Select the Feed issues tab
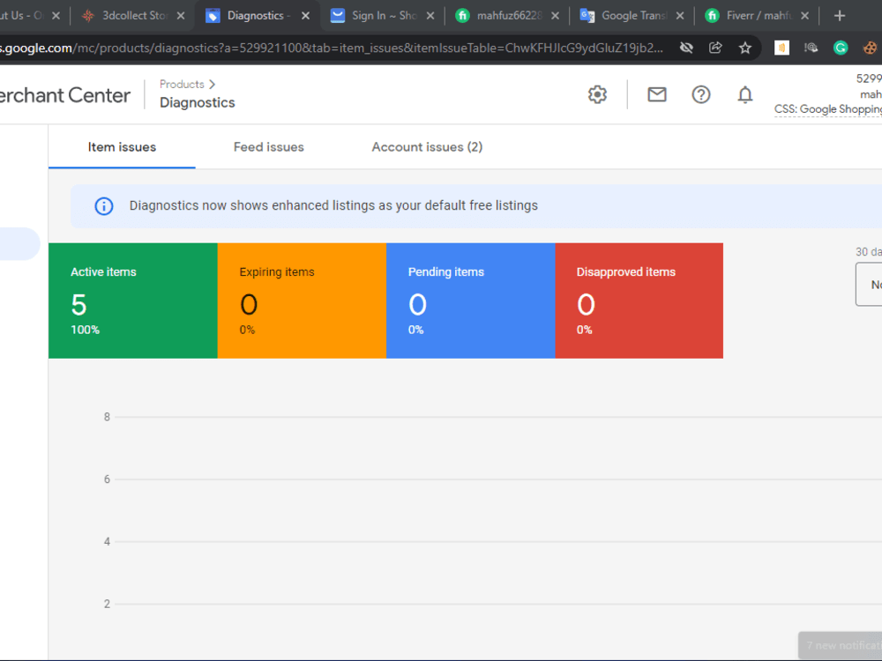The image size is (882, 661). pos(269,146)
